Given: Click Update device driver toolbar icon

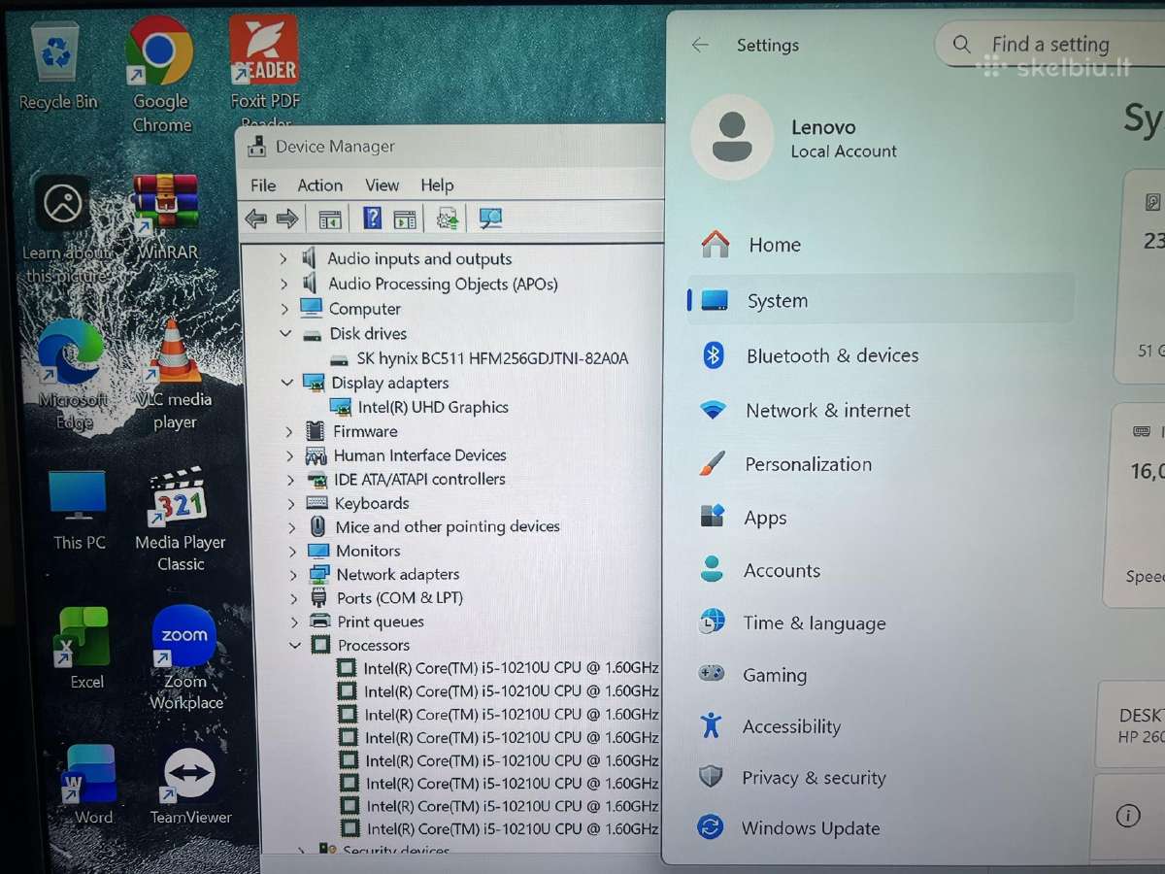Looking at the screenshot, I should coord(448,219).
